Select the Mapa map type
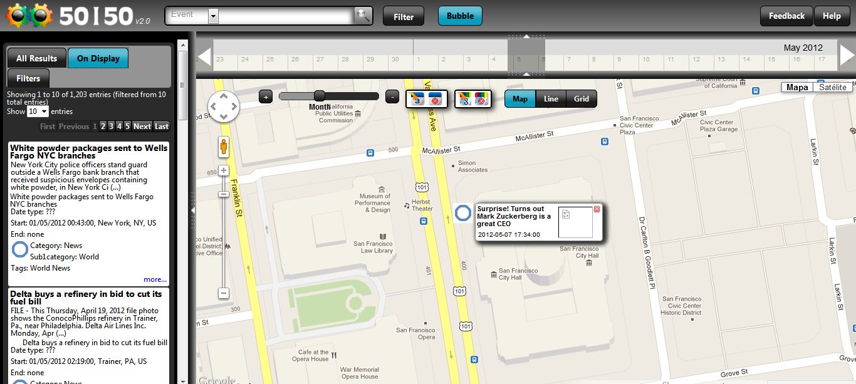 point(797,88)
